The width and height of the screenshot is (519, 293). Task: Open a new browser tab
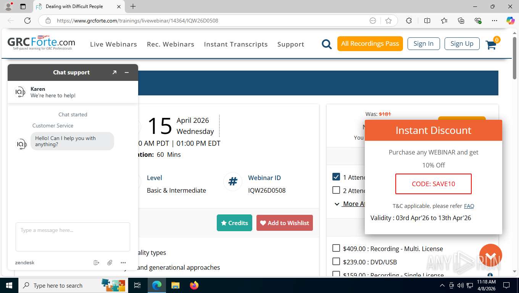click(x=133, y=6)
